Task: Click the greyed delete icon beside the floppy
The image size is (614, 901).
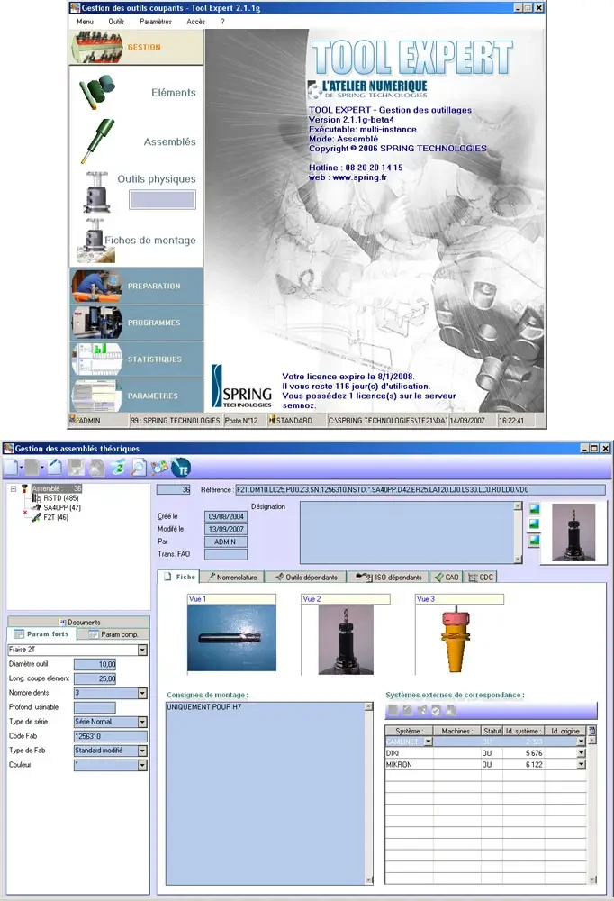Action: click(96, 467)
